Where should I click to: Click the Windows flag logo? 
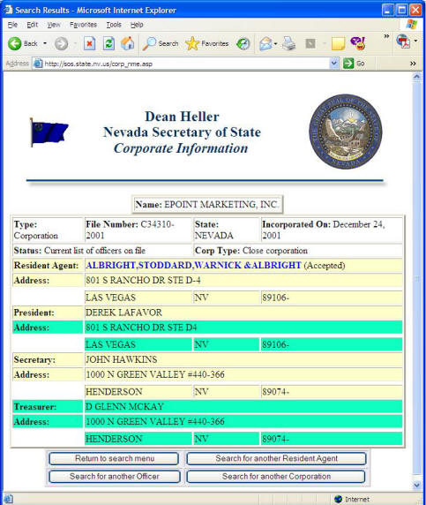(x=411, y=24)
